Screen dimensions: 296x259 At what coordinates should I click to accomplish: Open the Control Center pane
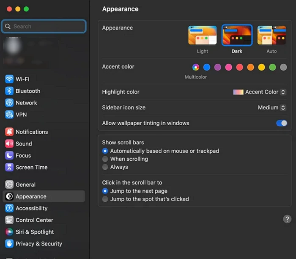point(44,220)
